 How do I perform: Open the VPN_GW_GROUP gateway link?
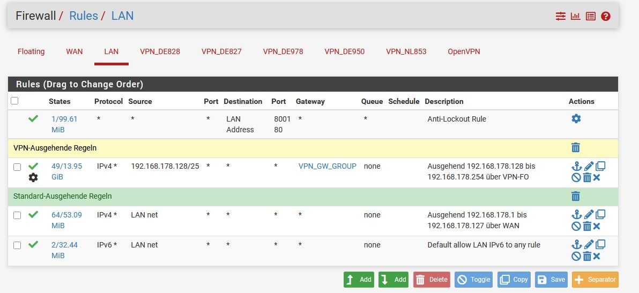327,166
